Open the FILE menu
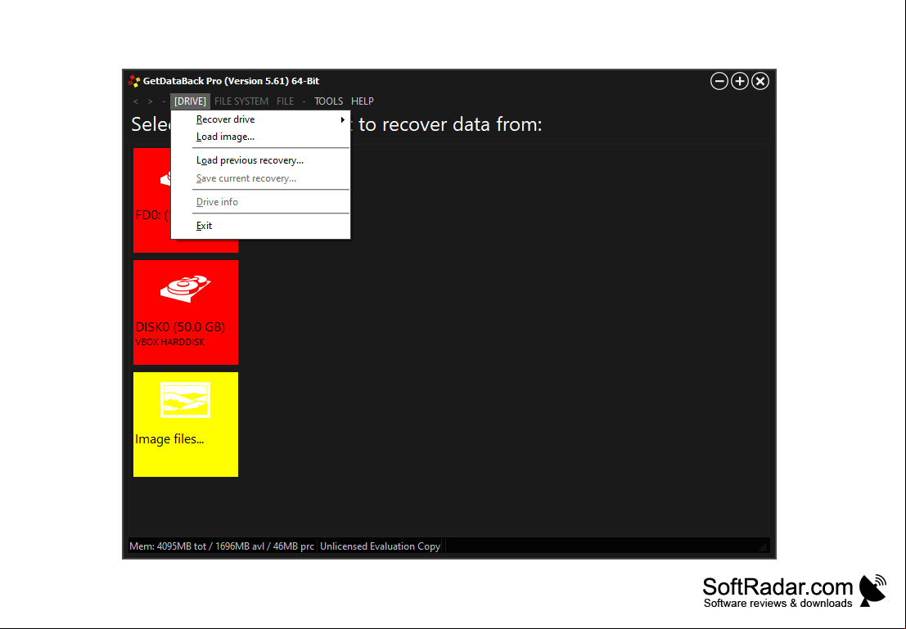The image size is (906, 629). [x=285, y=101]
